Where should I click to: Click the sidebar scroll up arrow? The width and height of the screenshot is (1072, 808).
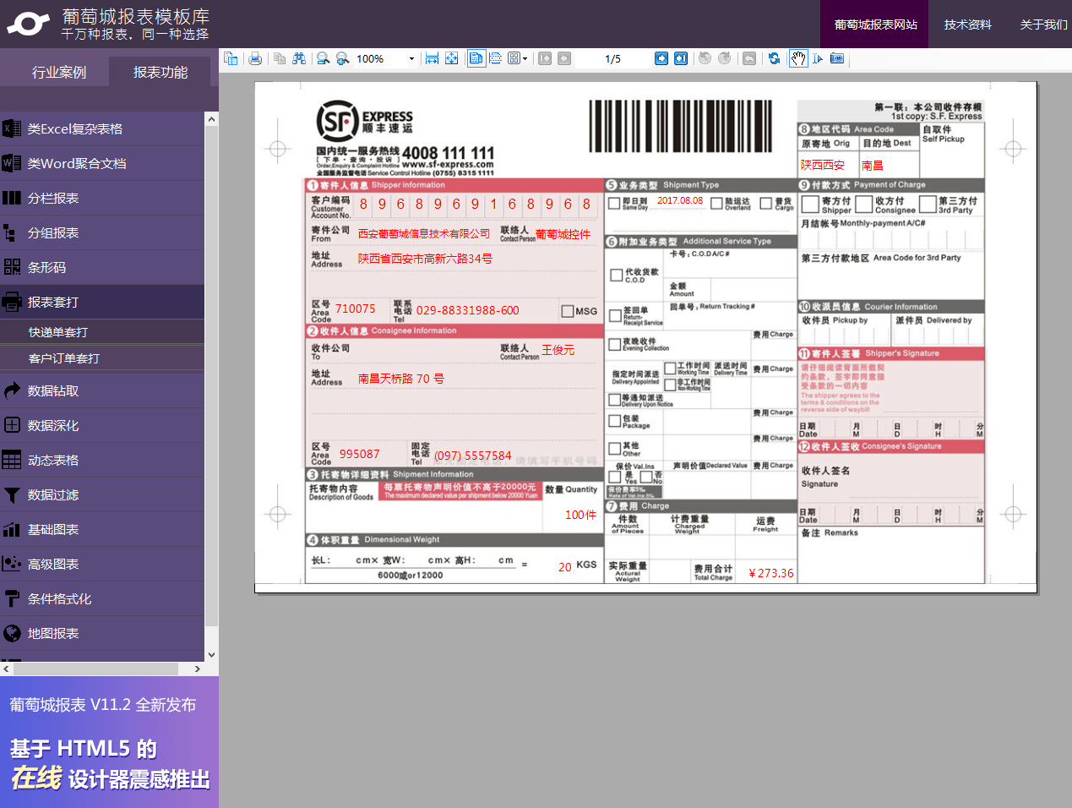pyautogui.click(x=211, y=119)
